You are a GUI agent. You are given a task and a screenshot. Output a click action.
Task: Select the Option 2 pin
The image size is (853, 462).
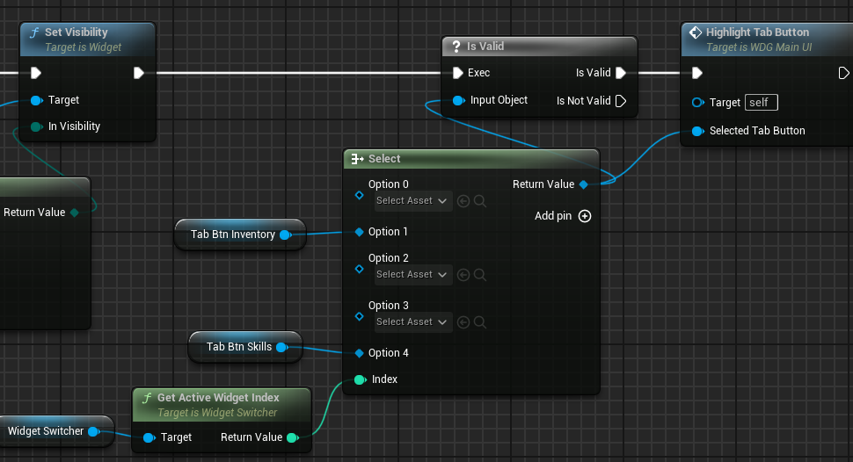tap(359, 269)
